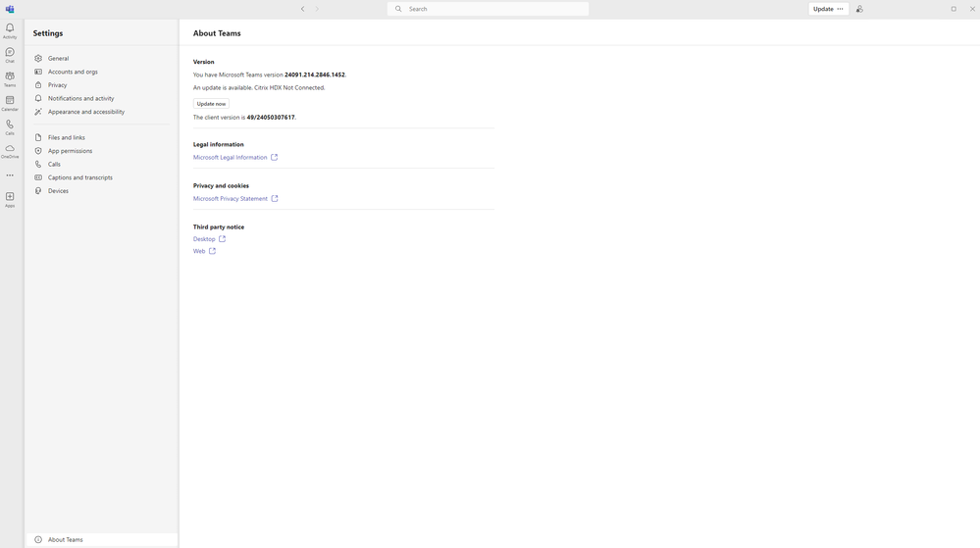This screenshot has height=548, width=980.
Task: Click the Teams version number 24091.214.2846.1452
Action: coord(314,75)
